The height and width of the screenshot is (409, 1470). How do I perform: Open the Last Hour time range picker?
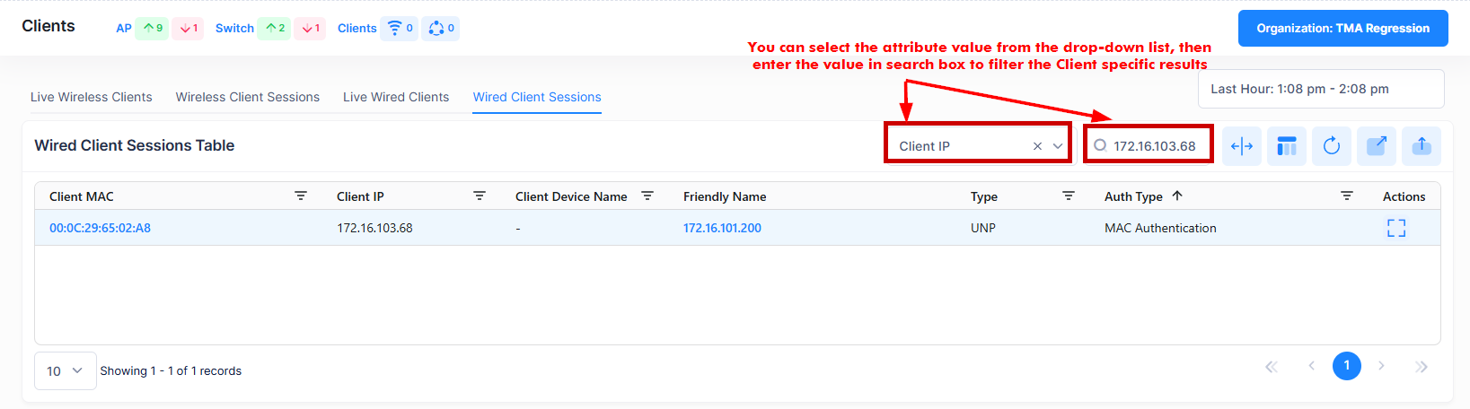[x=1320, y=89]
